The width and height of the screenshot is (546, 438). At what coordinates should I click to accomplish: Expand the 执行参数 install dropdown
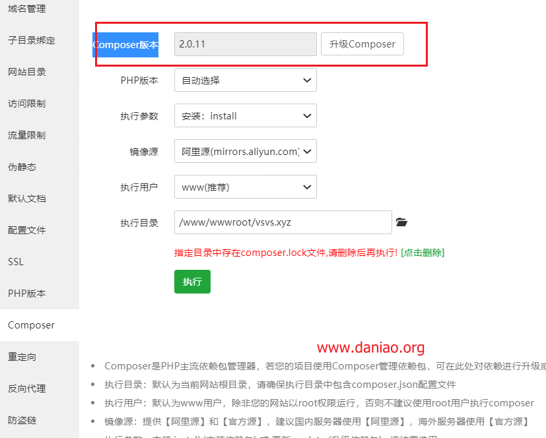245,116
